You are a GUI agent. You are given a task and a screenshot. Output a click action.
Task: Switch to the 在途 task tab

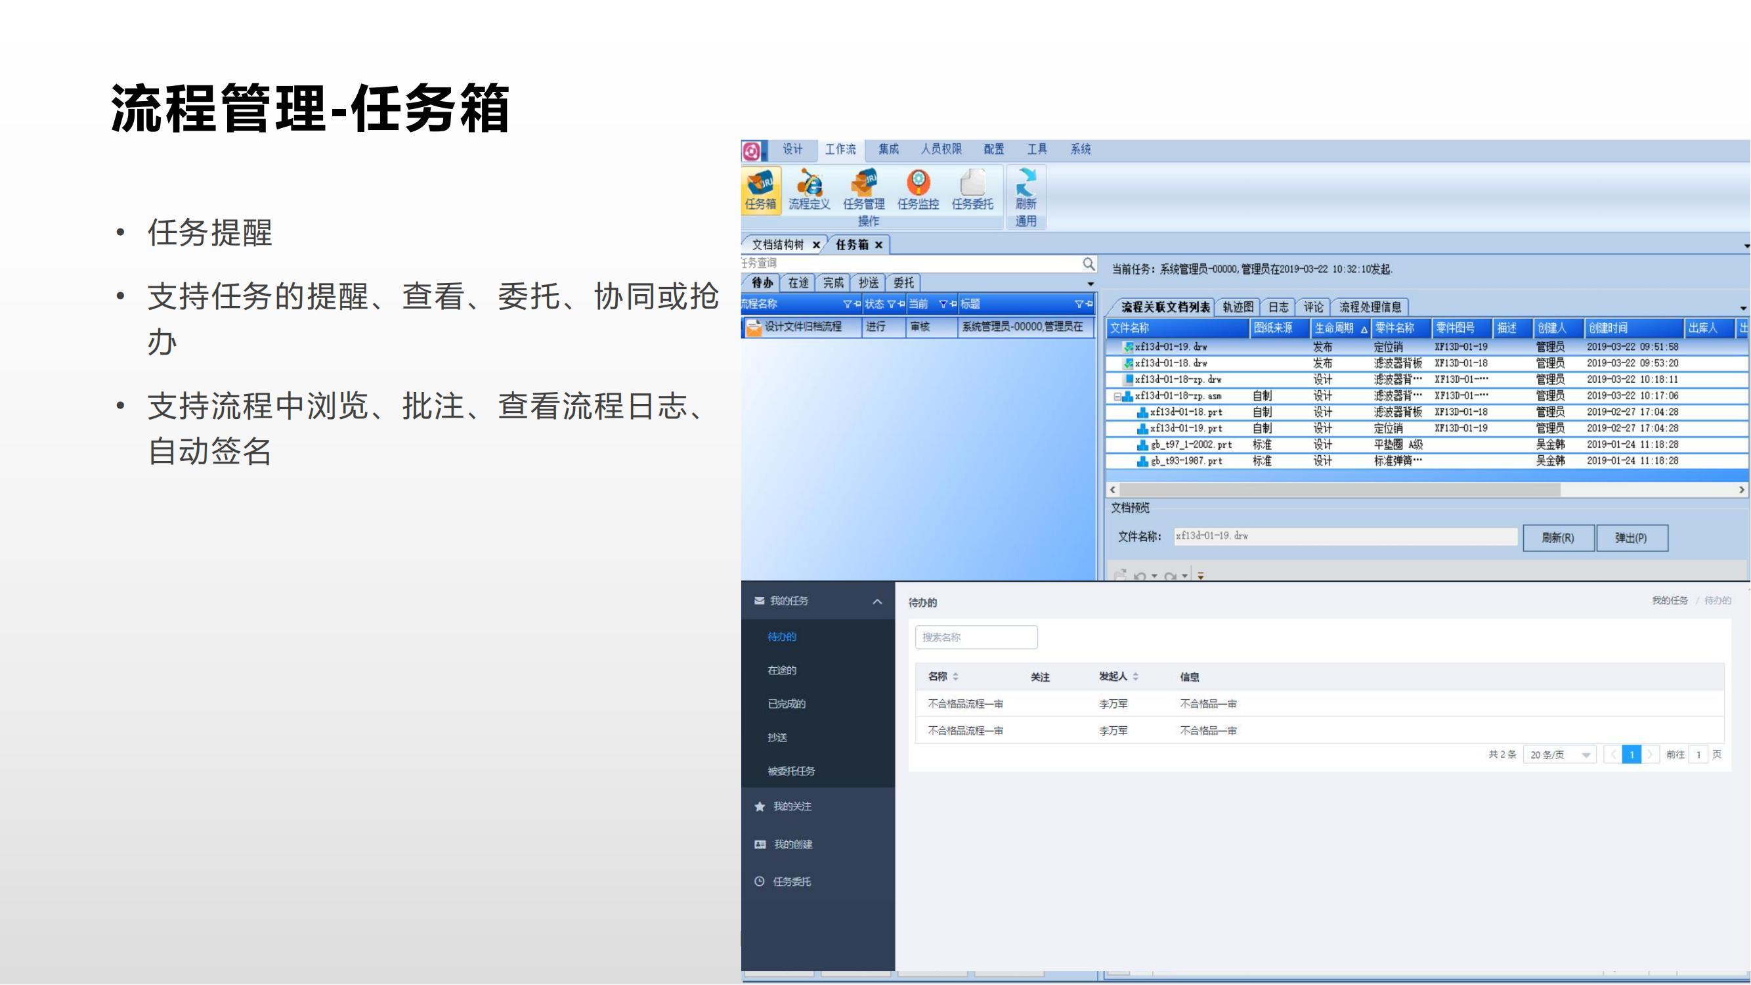(798, 283)
